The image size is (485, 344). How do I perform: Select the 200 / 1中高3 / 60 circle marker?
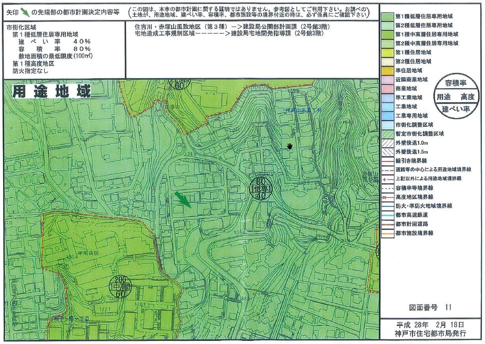pyautogui.click(x=119, y=287)
